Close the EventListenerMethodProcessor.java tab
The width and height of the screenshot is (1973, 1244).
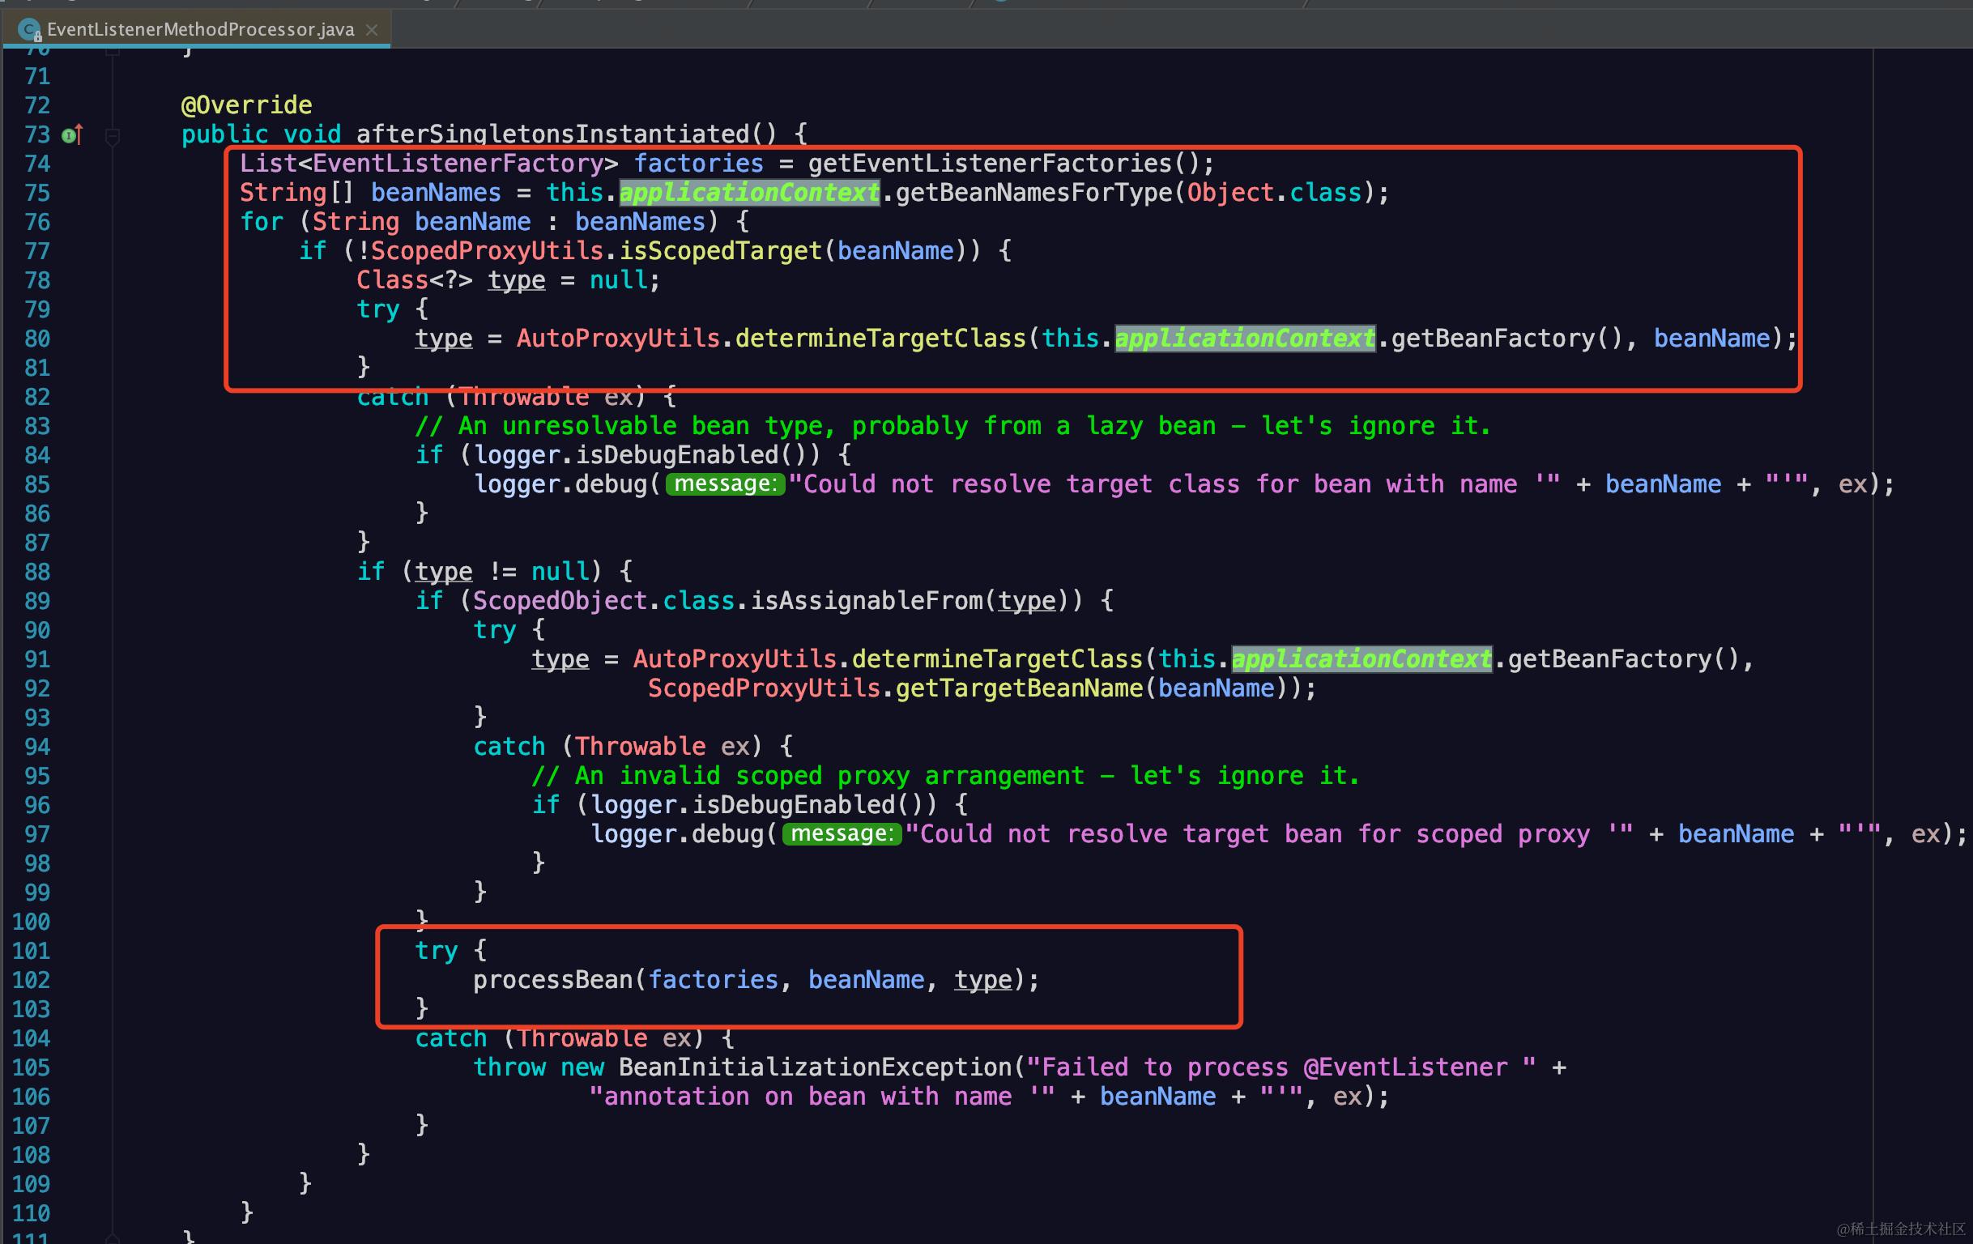tap(372, 30)
